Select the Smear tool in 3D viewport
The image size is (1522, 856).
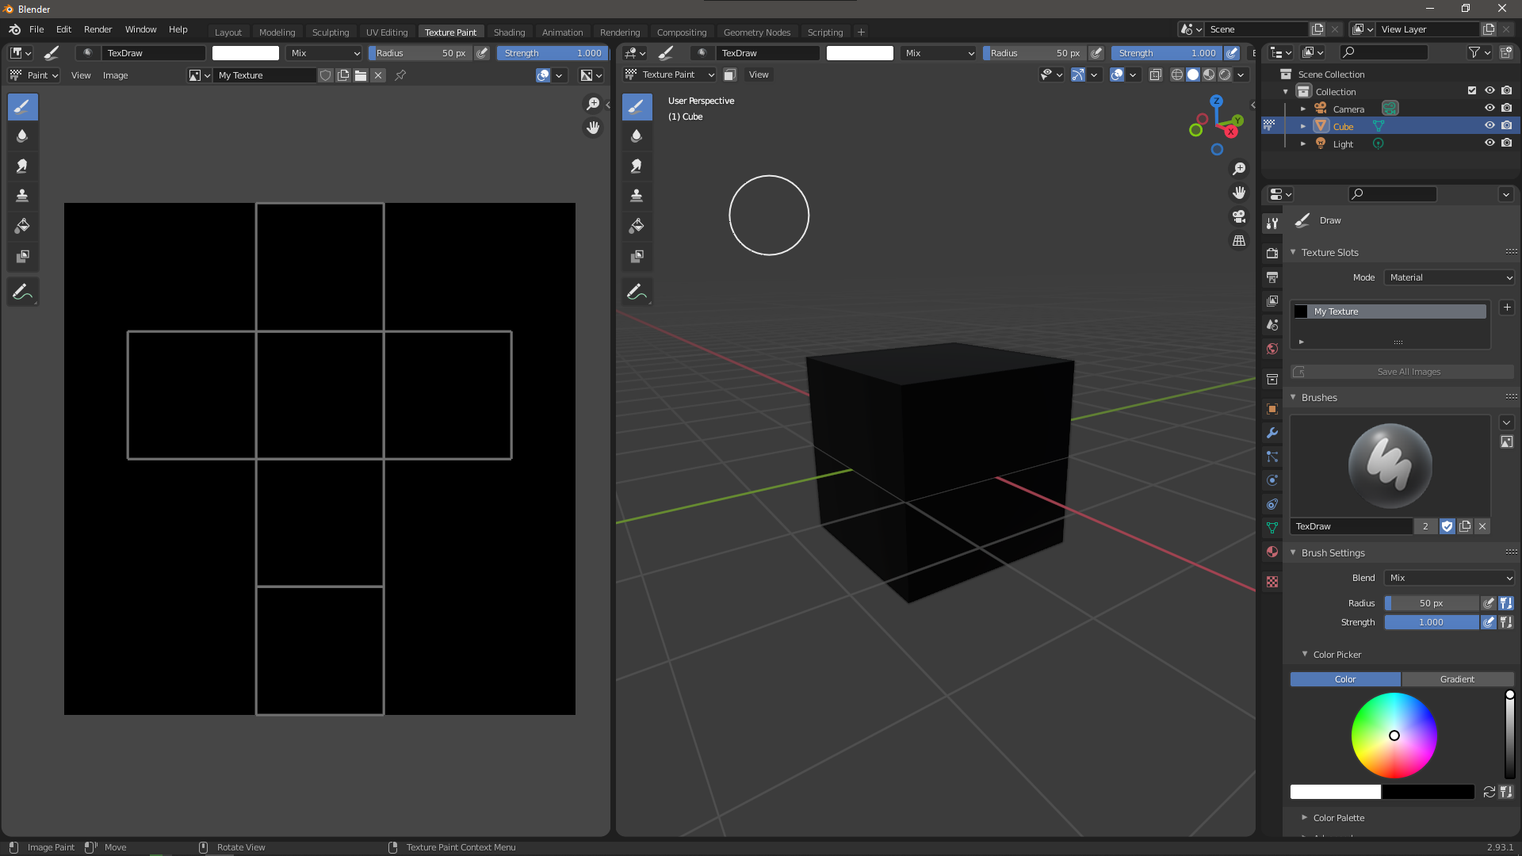point(636,166)
